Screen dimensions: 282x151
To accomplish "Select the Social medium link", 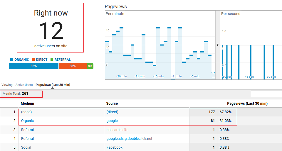I will point(26,147).
